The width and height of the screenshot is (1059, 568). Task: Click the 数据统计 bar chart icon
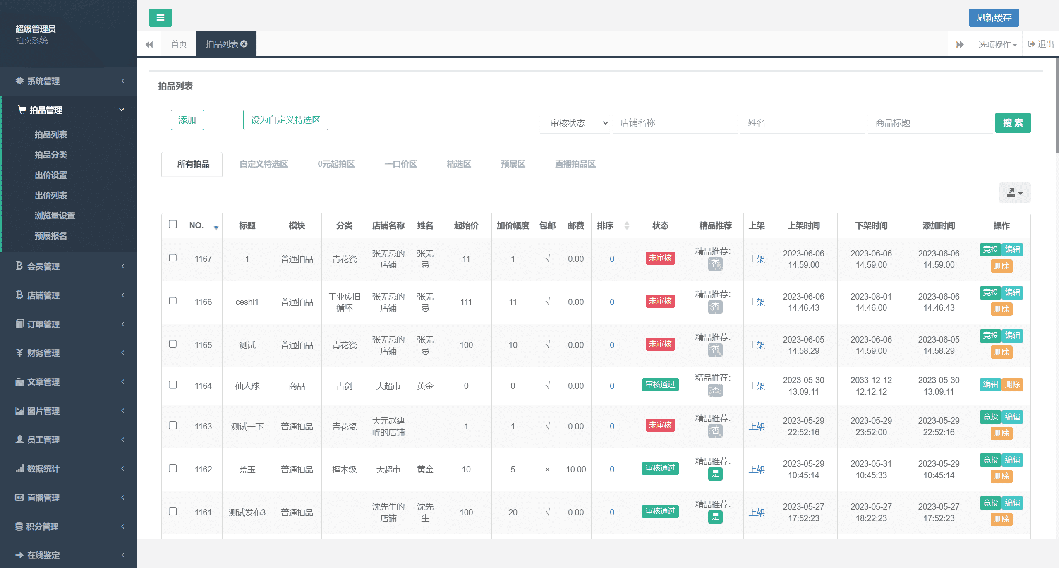point(19,468)
